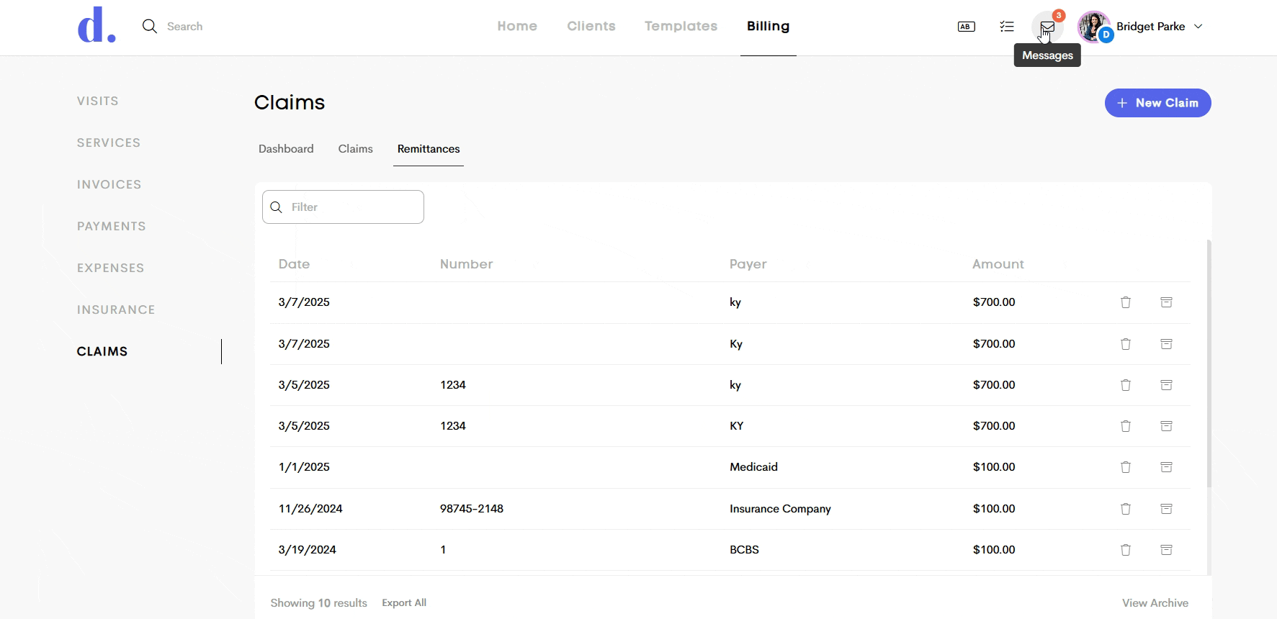
Task: Switch to the Dashboard sub-tab
Action: click(286, 149)
